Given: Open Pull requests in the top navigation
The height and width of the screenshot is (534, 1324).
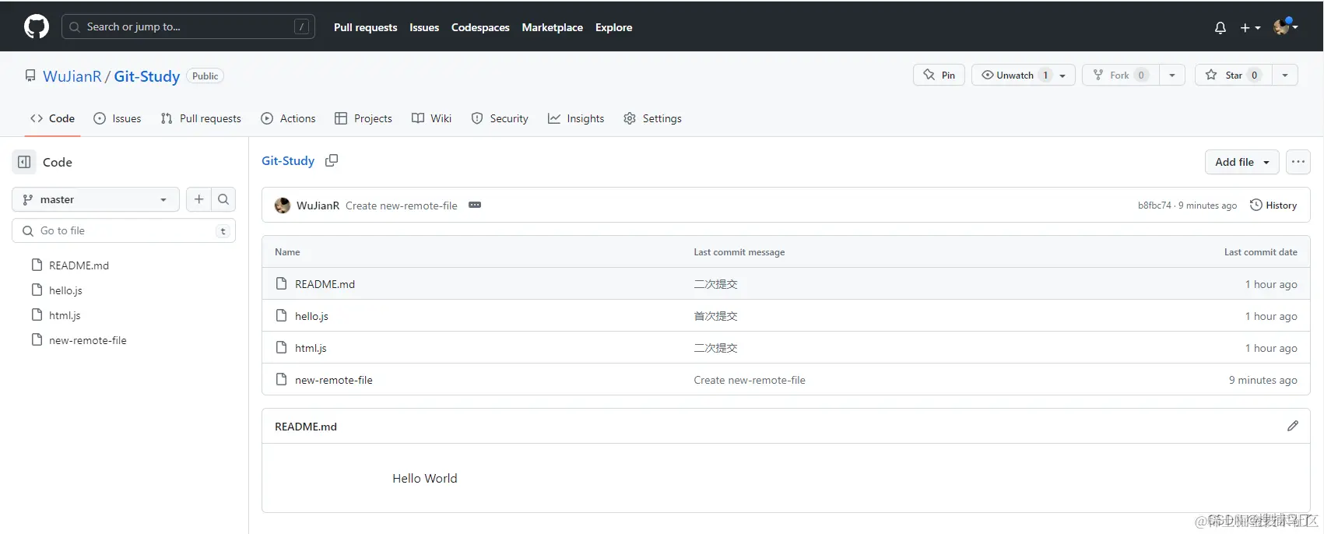Looking at the screenshot, I should tap(365, 27).
